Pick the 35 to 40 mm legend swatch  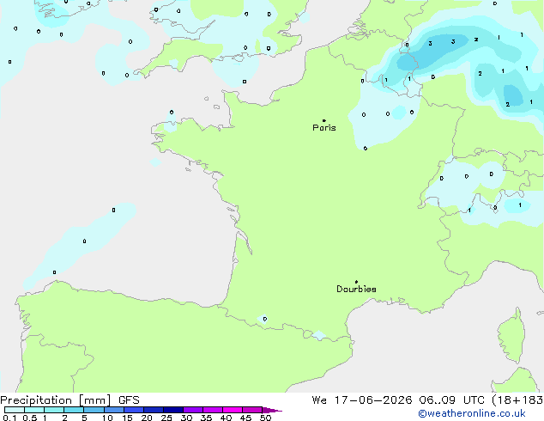coord(213,410)
